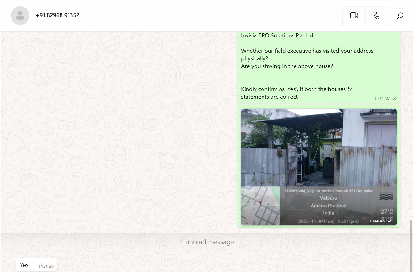Click the map inset on the photo
The width and height of the screenshot is (413, 272).
tap(260, 206)
